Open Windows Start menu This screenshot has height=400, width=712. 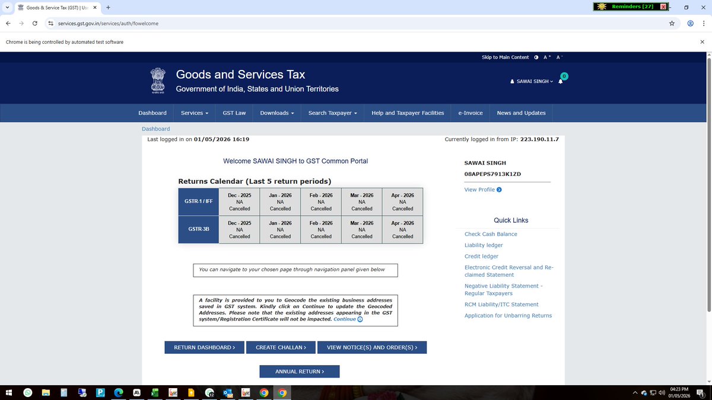click(9, 392)
